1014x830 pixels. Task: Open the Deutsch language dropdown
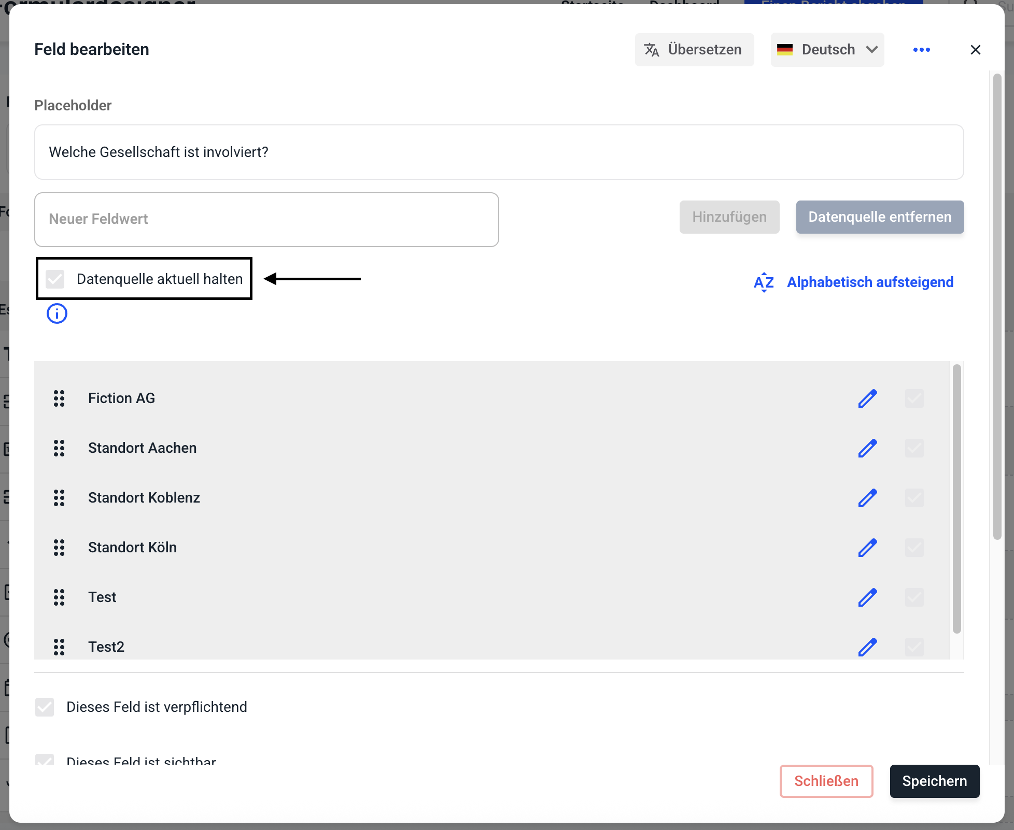(827, 50)
